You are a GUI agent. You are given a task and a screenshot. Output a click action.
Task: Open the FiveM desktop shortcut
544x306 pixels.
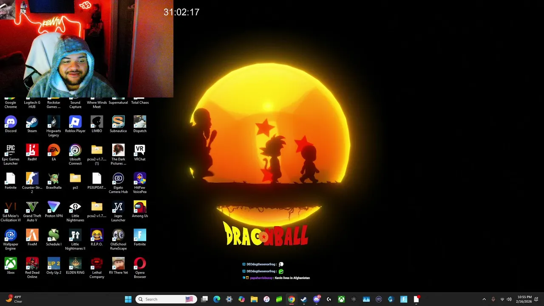[32, 238]
